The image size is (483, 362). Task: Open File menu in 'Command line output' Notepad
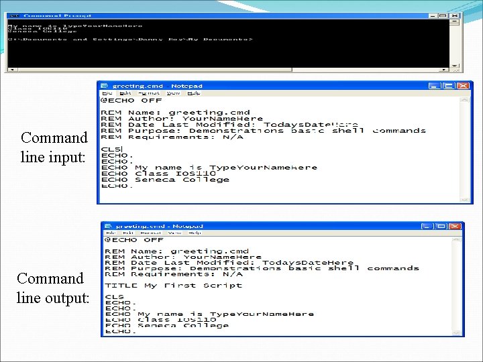point(111,233)
